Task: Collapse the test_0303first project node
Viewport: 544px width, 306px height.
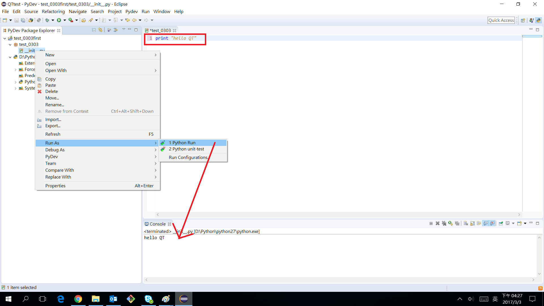Action: (x=5, y=38)
